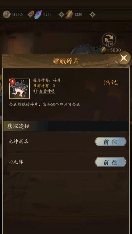Viewport: 132px width, 234px height.
Task: Click the 查看神将 link
Action: [47, 91]
